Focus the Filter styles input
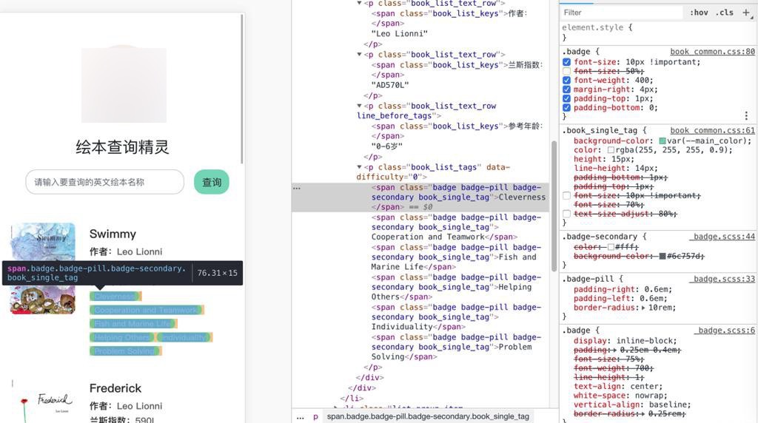Screen dimensions: 758x423 tap(622, 13)
